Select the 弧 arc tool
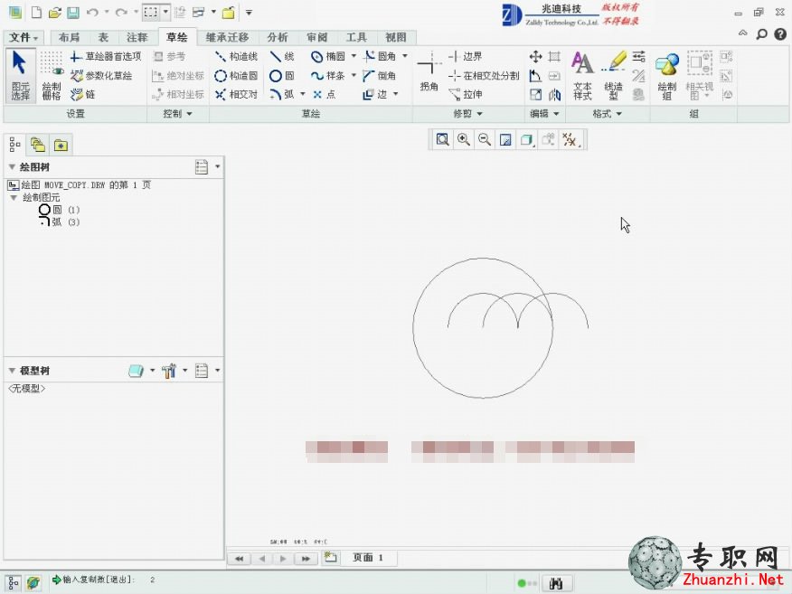792x594 pixels. coord(282,94)
